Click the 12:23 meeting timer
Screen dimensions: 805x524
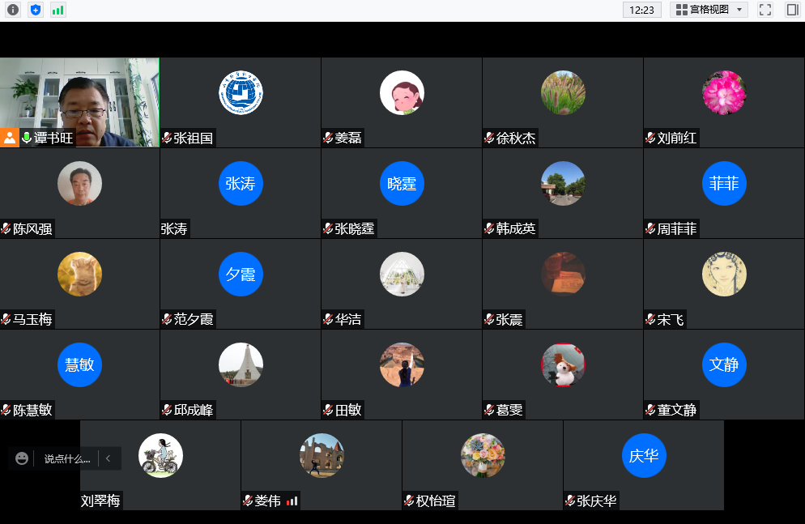tap(641, 10)
